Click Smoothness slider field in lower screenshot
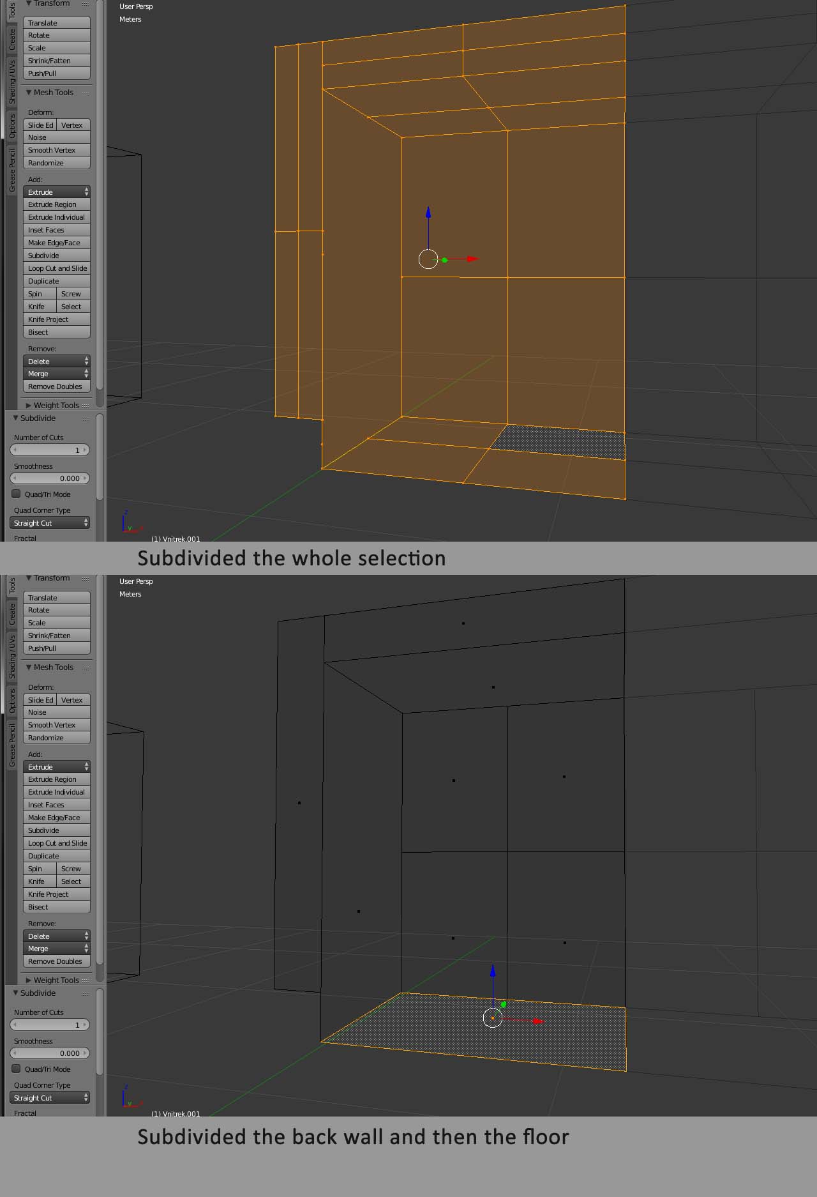 (50, 1053)
